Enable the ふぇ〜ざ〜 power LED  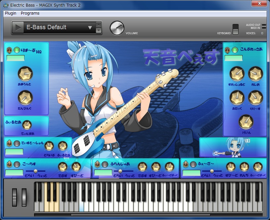[x=193, y=164]
